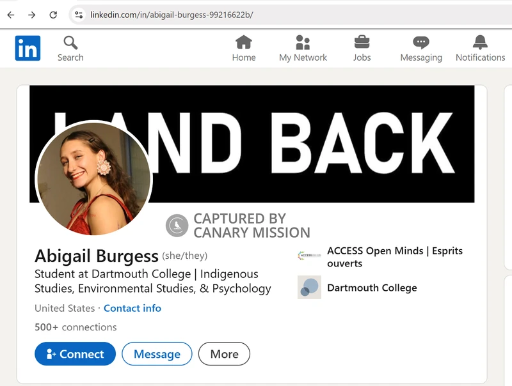The height and width of the screenshot is (386, 512).
Task: Open My Network people icon
Action: tap(303, 42)
